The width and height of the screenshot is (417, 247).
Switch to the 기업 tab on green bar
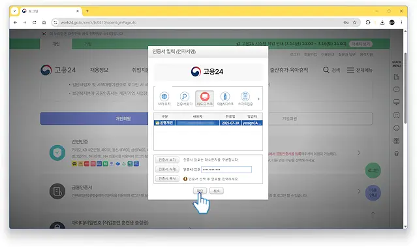[87, 44]
